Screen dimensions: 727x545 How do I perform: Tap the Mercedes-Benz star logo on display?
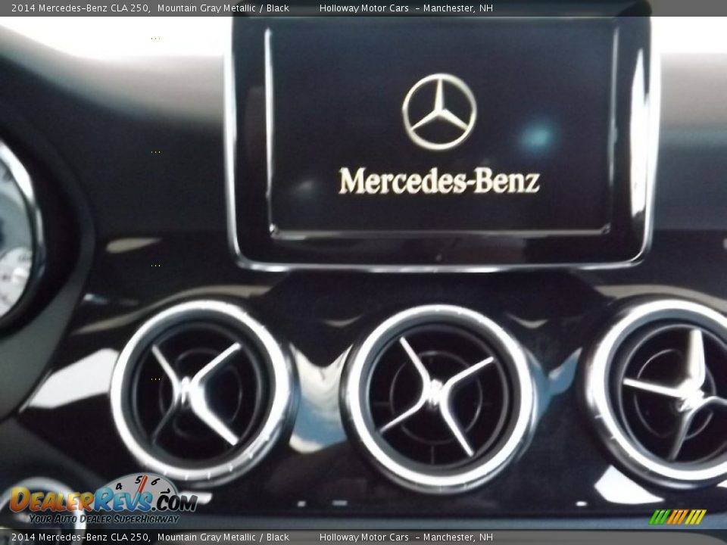[439, 111]
